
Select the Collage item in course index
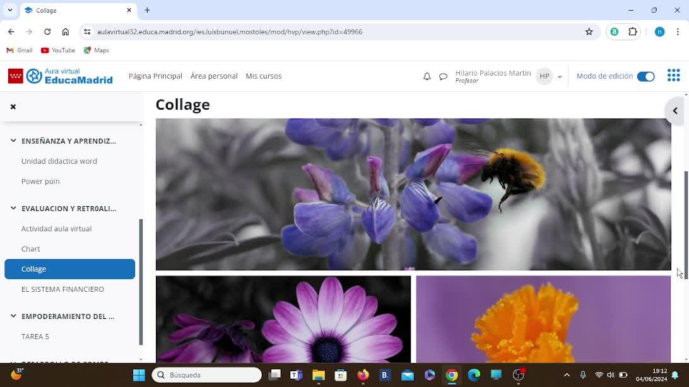point(70,269)
